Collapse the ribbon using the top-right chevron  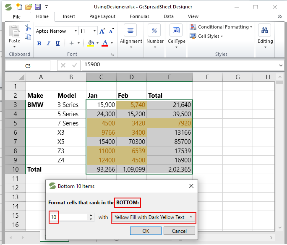280,16
